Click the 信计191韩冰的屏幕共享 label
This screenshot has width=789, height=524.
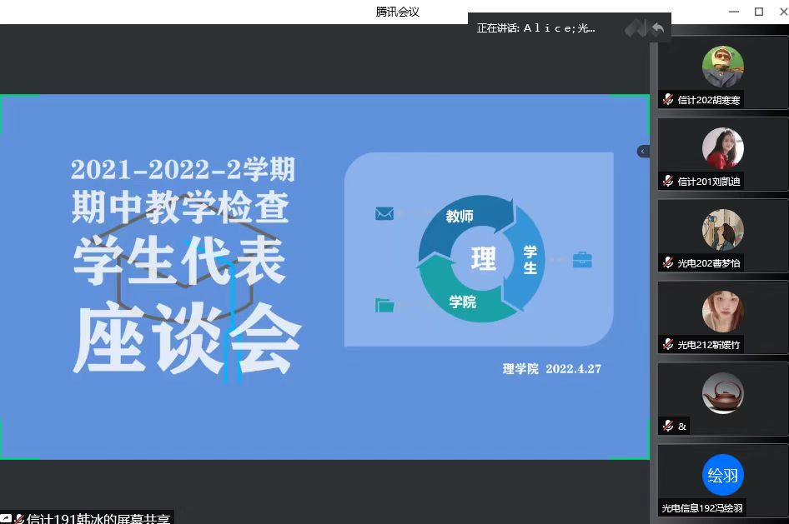pos(98,519)
